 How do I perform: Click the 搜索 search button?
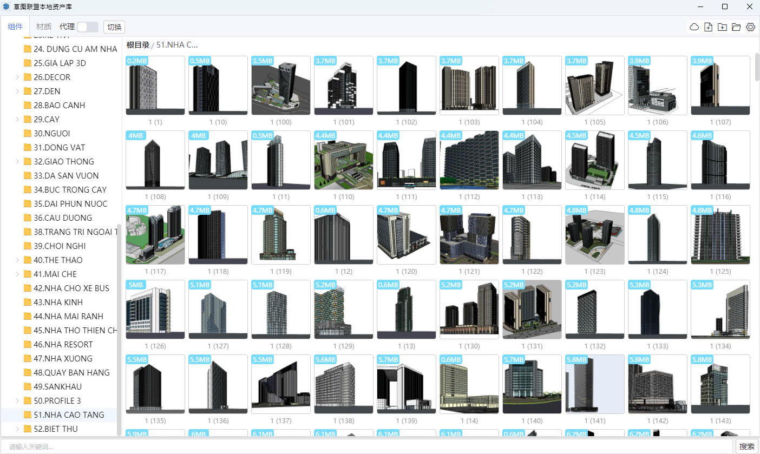746,446
